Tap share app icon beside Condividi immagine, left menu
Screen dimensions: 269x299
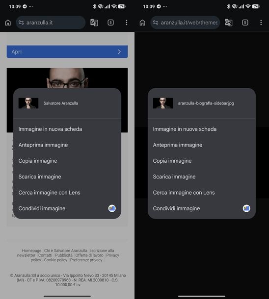[x=112, y=208]
